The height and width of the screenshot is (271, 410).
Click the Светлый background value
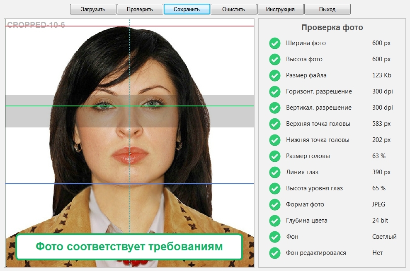[384, 237]
